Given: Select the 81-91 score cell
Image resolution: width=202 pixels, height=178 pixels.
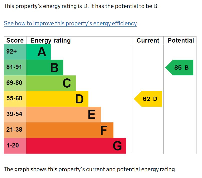Looking at the screenshot, I should tap(15, 68).
